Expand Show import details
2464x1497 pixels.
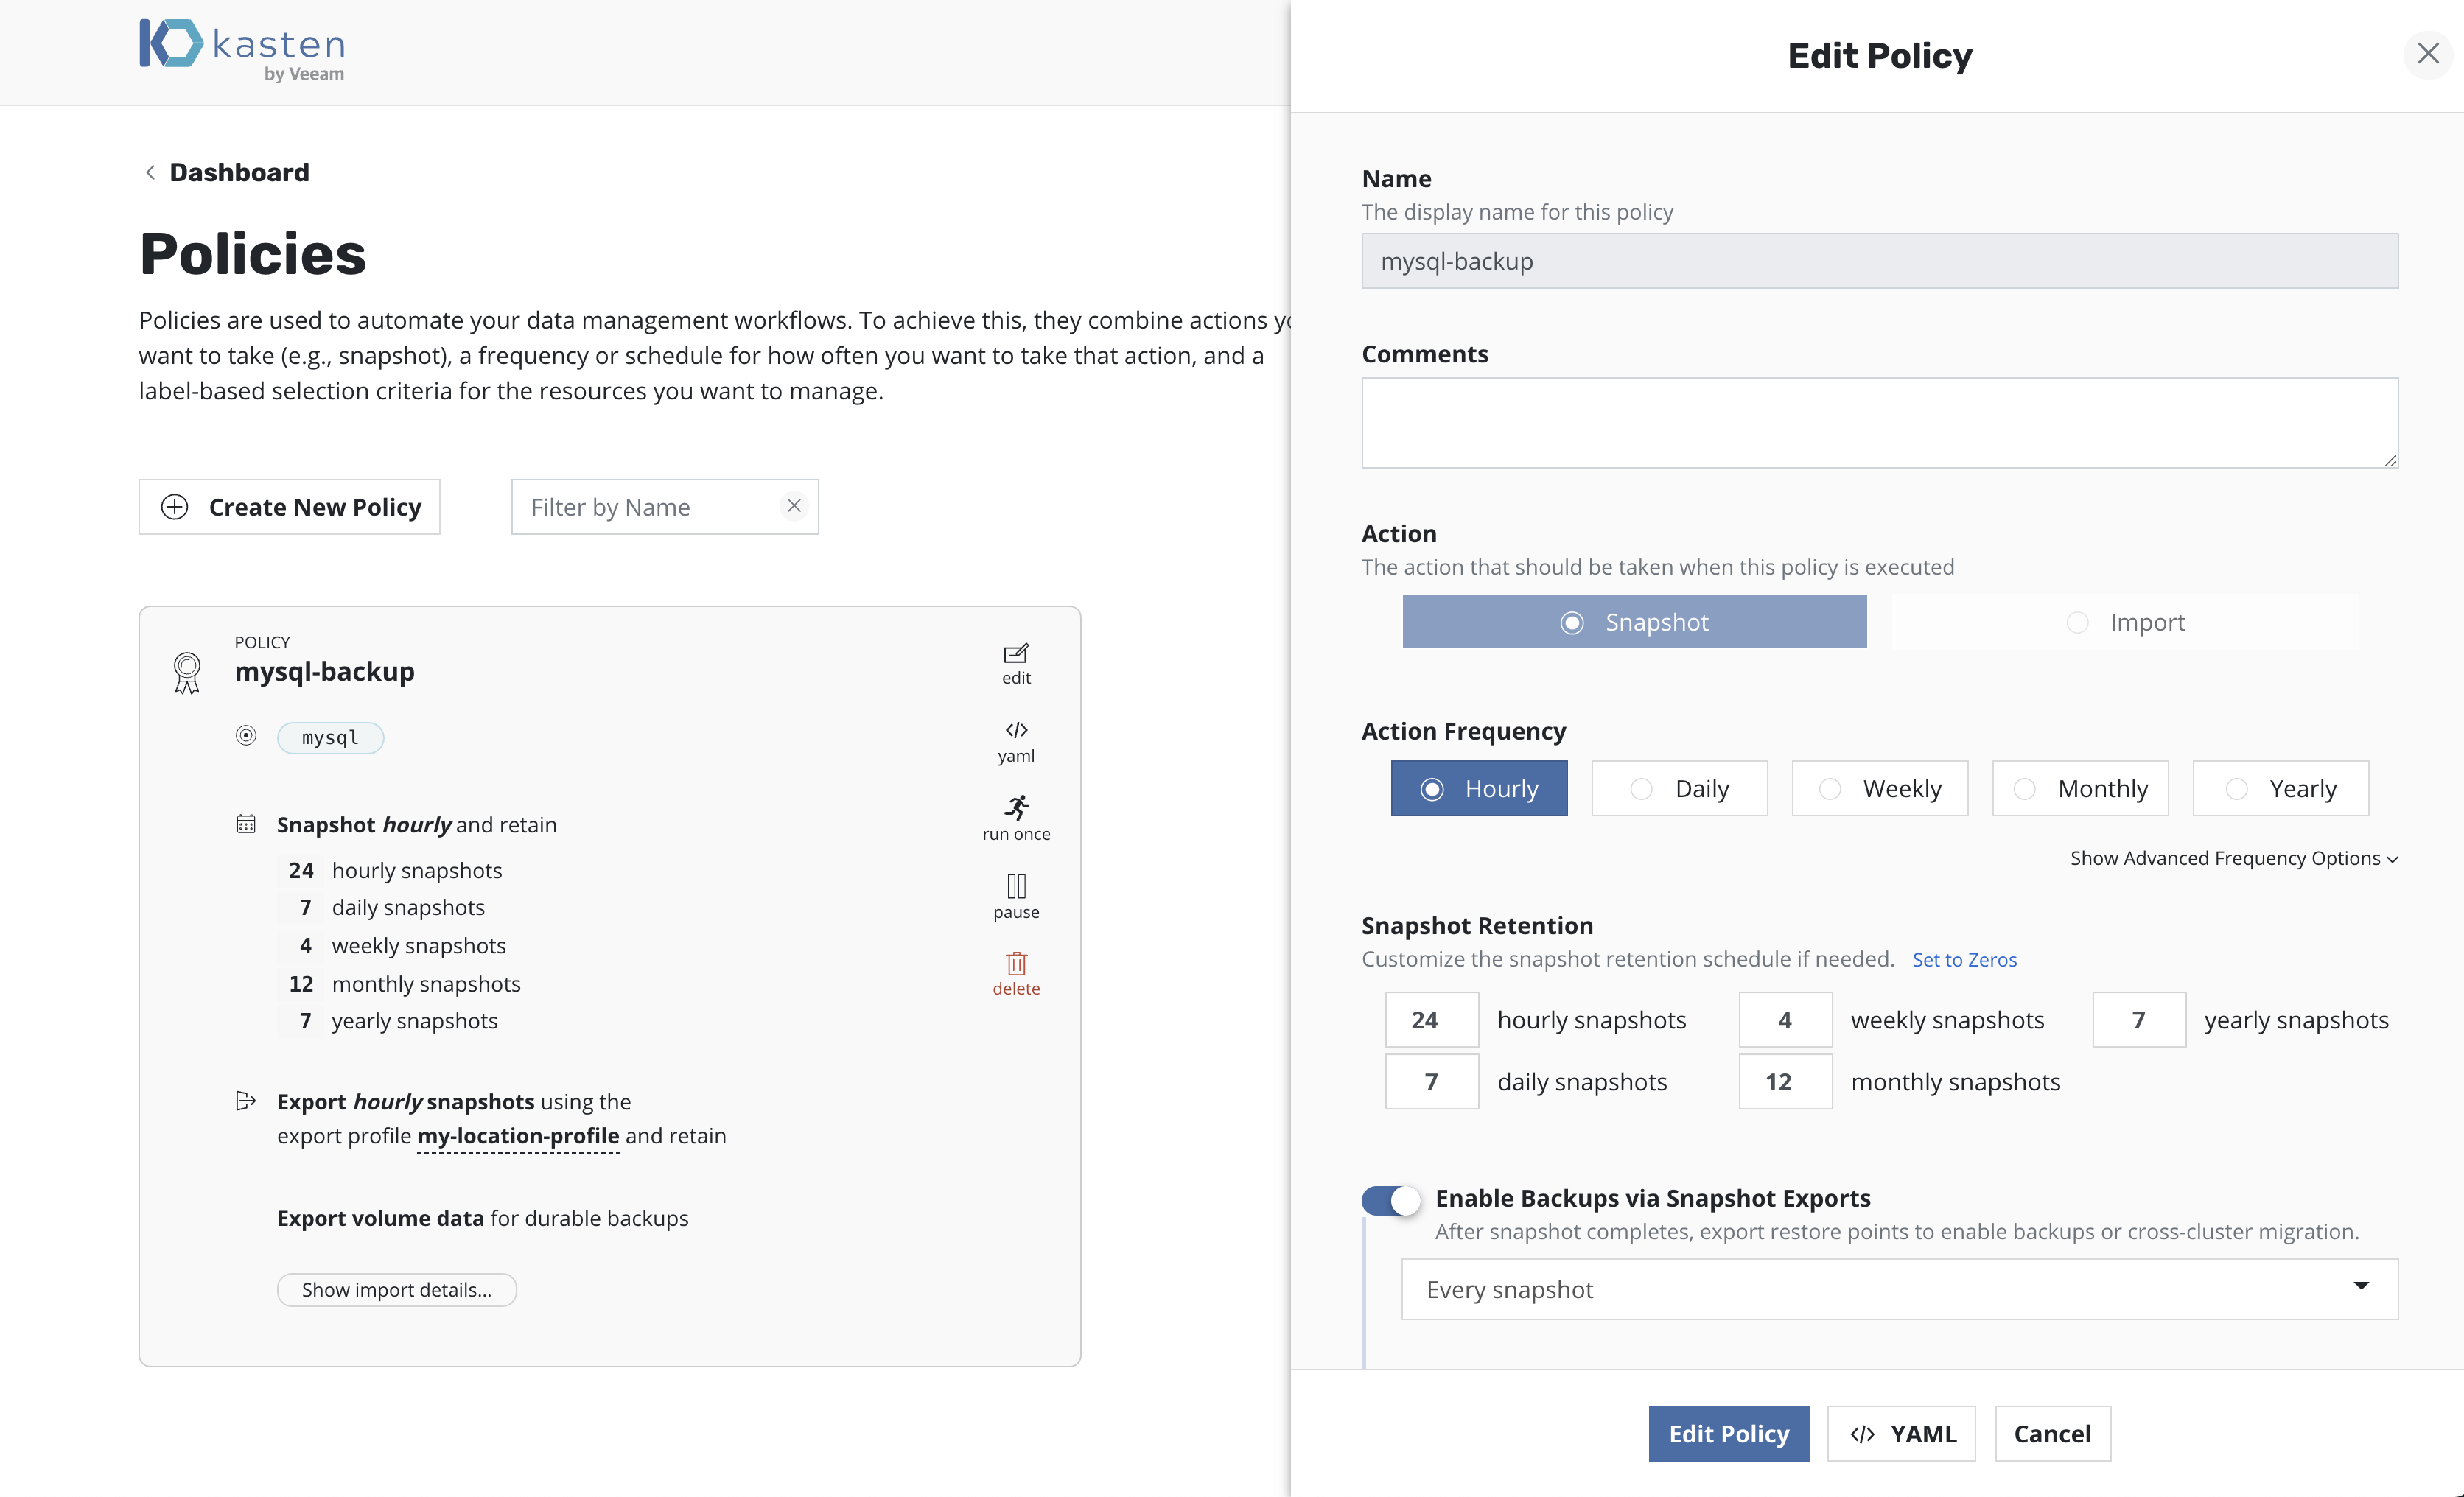[x=396, y=1290]
